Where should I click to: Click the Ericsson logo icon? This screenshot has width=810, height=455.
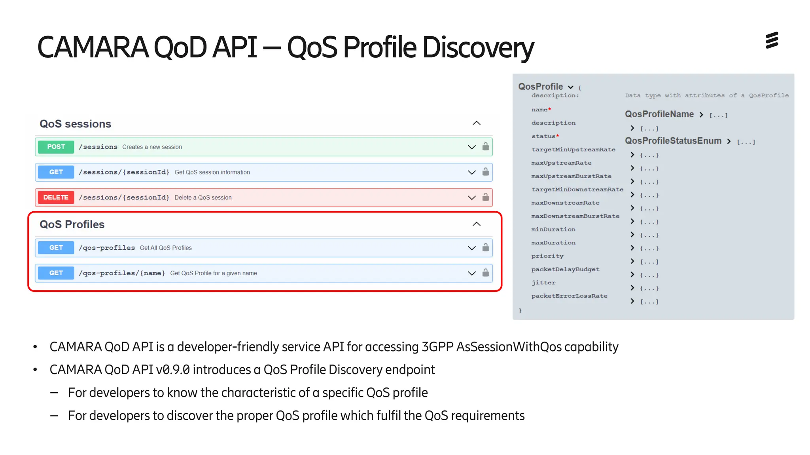(772, 40)
